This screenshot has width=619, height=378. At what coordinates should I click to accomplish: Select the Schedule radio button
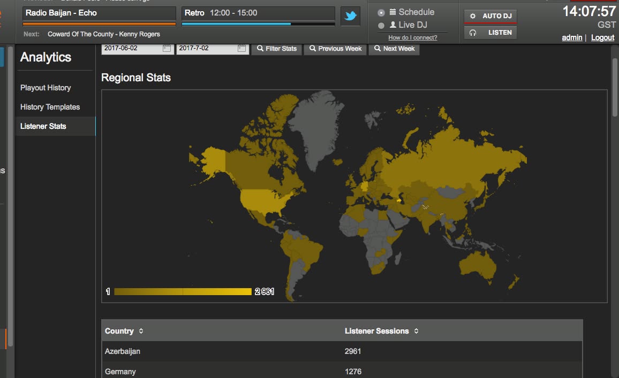tap(381, 12)
